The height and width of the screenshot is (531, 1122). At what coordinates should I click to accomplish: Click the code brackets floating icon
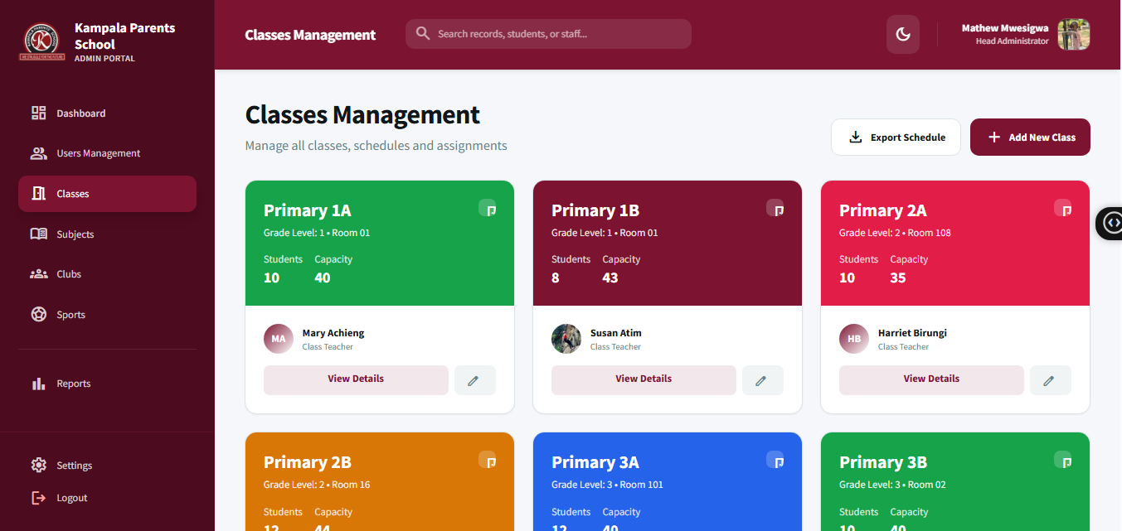(1112, 223)
